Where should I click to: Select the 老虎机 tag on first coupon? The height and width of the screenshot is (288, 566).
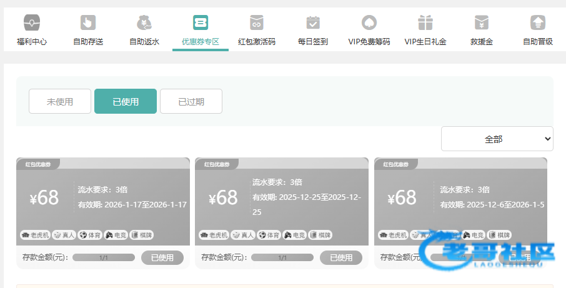coord(36,235)
